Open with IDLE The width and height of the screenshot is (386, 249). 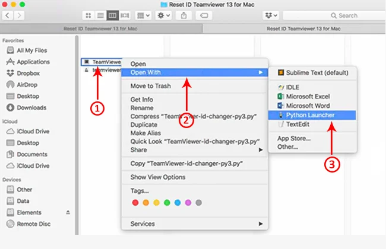coord(312,87)
